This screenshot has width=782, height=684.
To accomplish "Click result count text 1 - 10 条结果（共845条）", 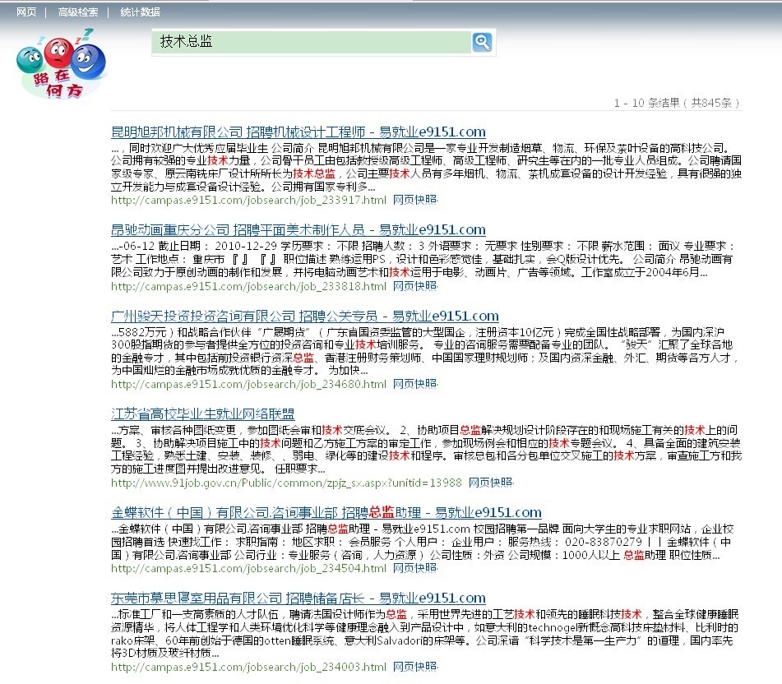I will pyautogui.click(x=677, y=104).
